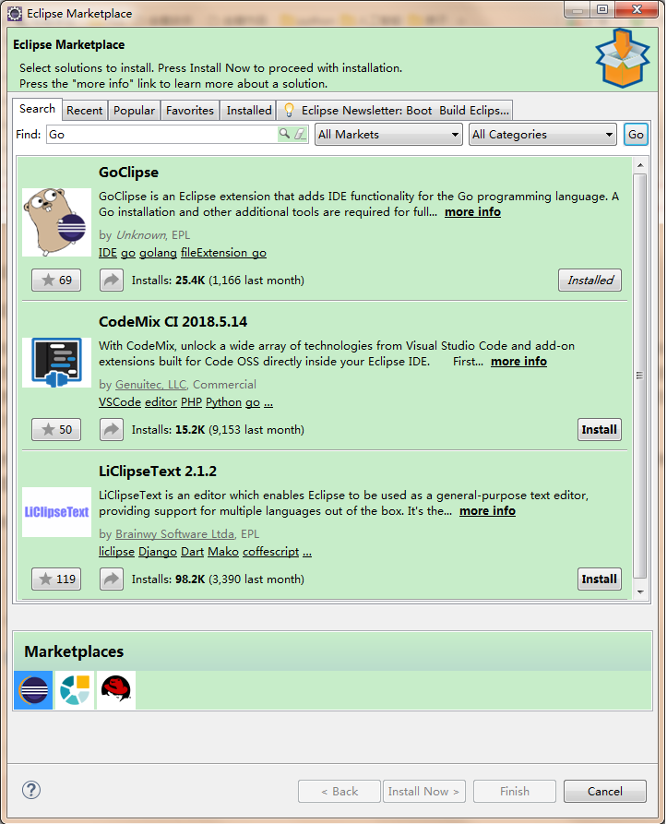Click the Django tag under LiClipseText
The image size is (667, 824).
pos(158,552)
